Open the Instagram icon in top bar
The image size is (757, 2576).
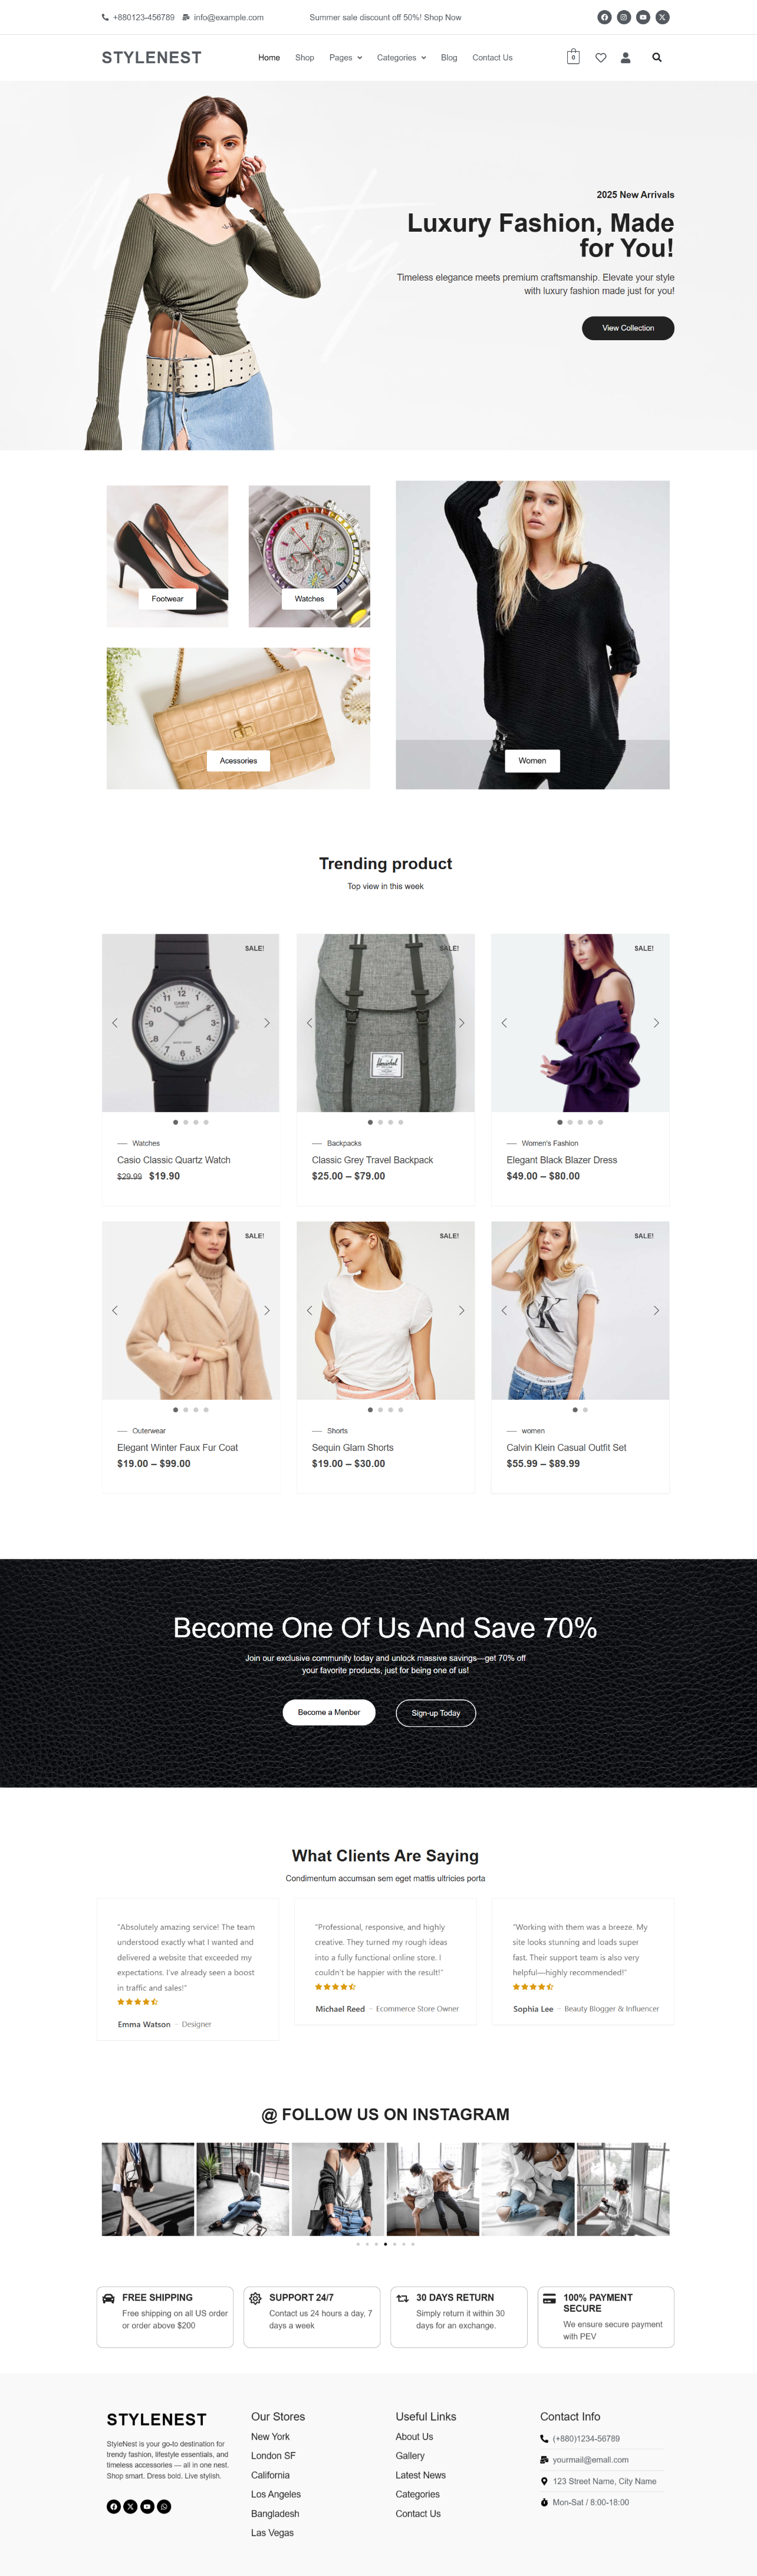[x=624, y=17]
